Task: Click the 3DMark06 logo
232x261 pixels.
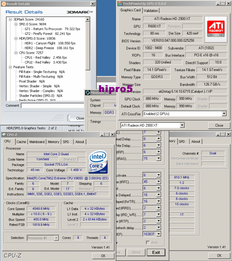Action: tap(80, 12)
